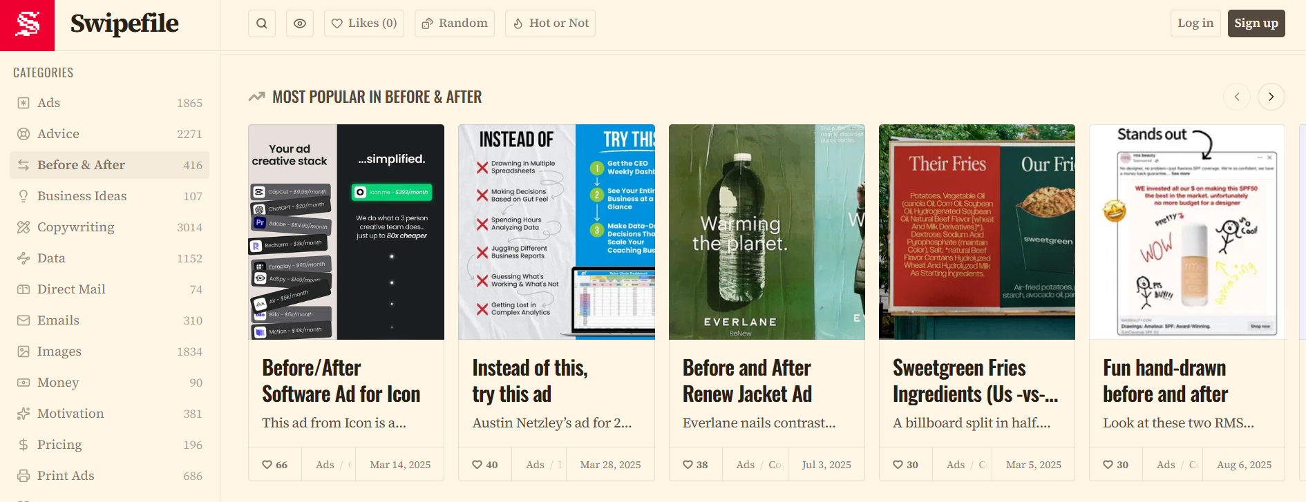This screenshot has width=1306, height=502.
Task: Open the Likes (0) button
Action: pyautogui.click(x=364, y=23)
